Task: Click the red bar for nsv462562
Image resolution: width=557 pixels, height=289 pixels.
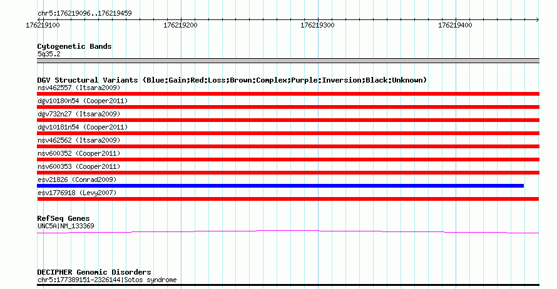Action: (288, 146)
